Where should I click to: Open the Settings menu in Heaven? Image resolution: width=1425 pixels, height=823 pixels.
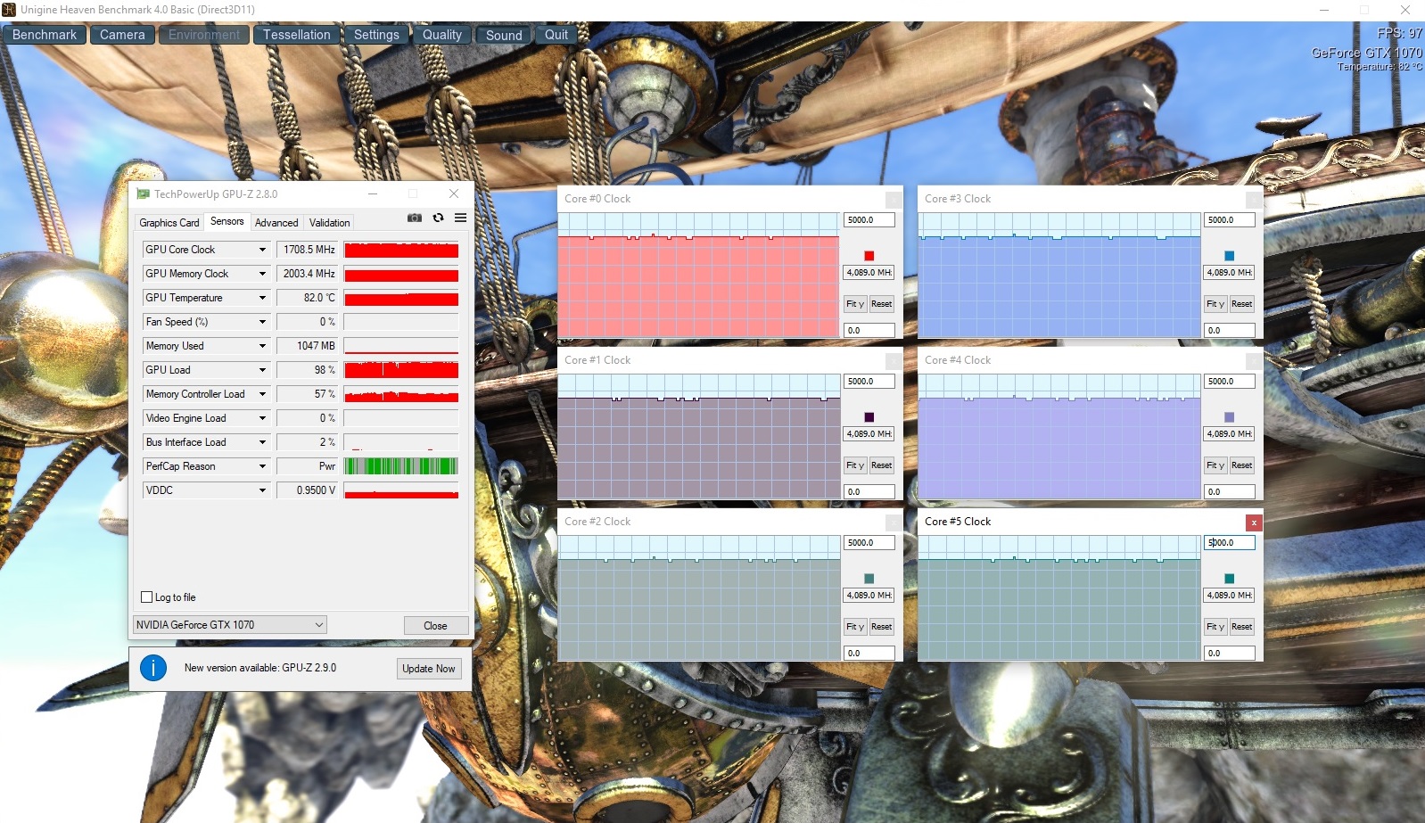tap(376, 35)
